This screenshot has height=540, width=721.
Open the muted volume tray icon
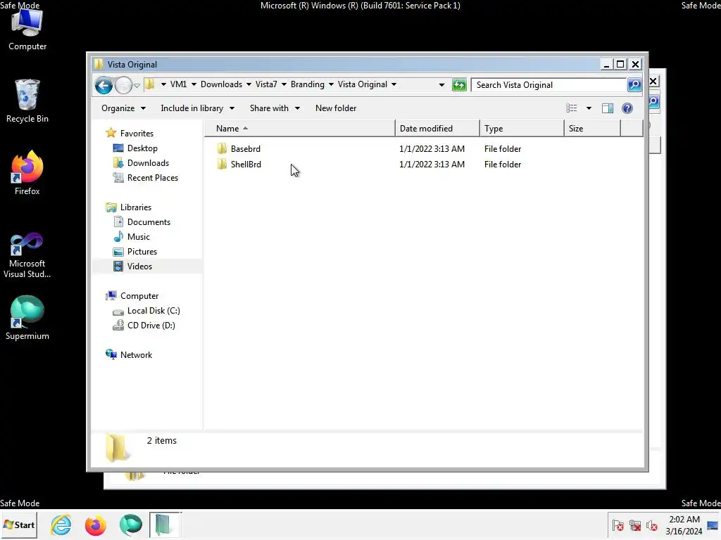click(x=651, y=525)
